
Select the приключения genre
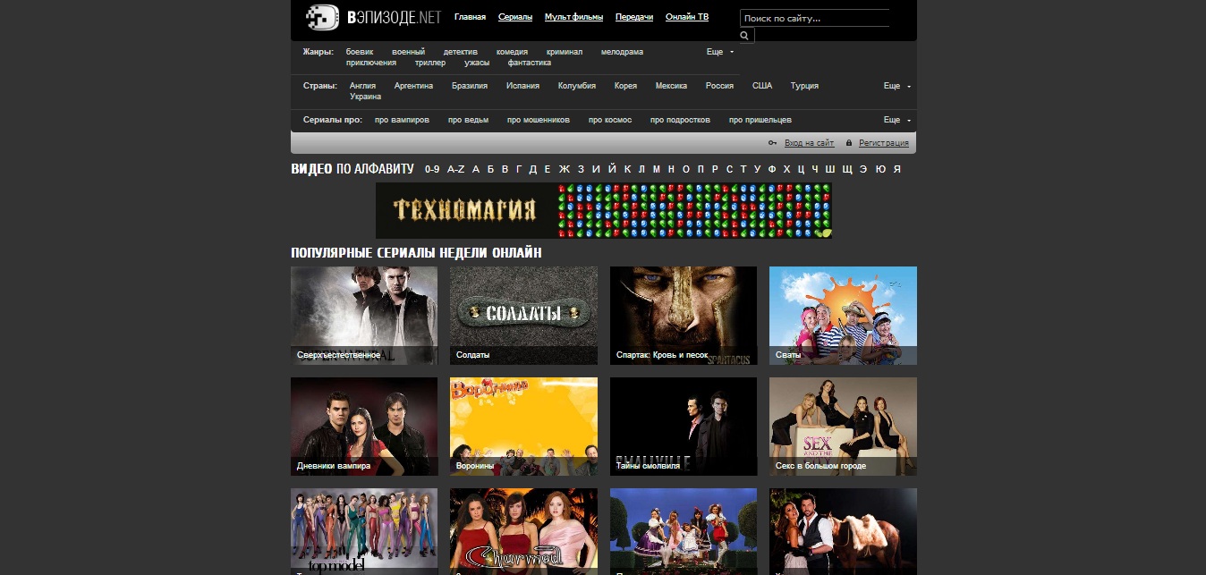(371, 63)
